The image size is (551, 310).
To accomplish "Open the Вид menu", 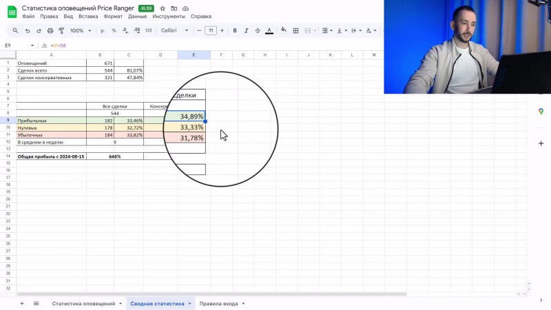I will [68, 17].
